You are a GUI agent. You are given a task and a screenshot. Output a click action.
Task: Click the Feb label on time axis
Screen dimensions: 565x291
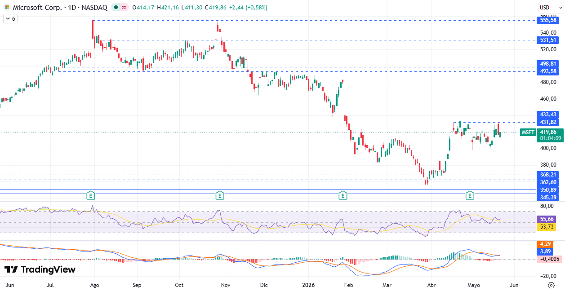tap(348, 285)
